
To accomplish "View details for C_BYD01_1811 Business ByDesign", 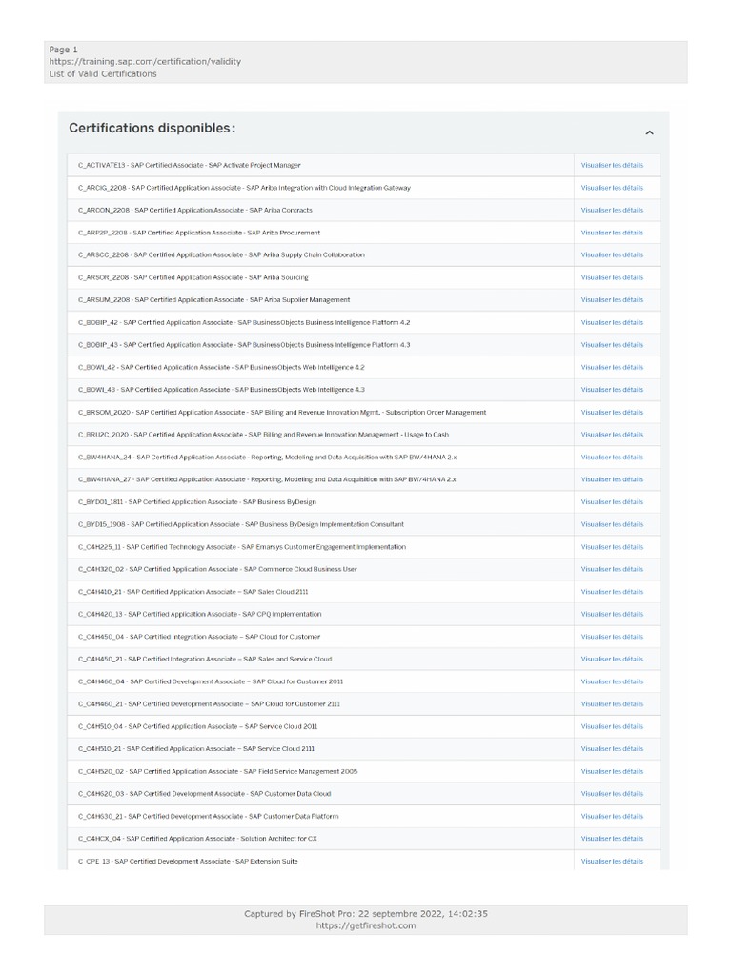I will pyautogui.click(x=612, y=502).
